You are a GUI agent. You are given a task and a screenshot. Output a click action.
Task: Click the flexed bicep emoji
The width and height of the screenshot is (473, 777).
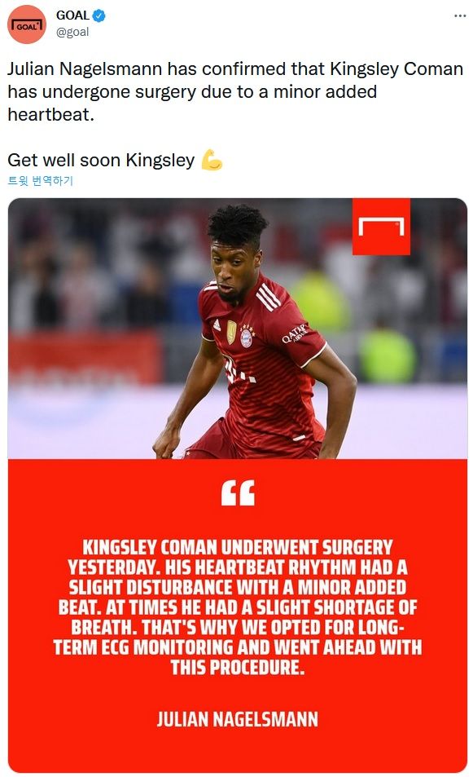(x=212, y=160)
